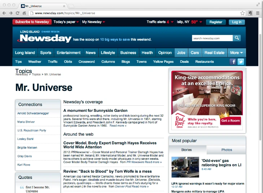Go to Restaurants in the subnav
Screen dimensions: 263x193
tap(205, 62)
